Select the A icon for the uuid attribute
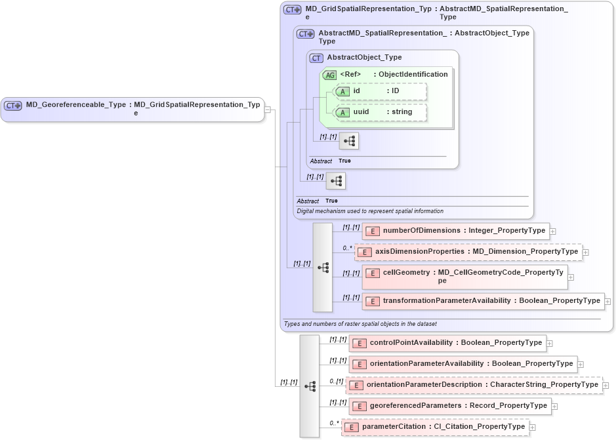The image size is (616, 440). coord(342,112)
